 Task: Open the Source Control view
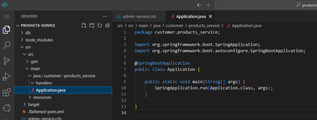7,61
